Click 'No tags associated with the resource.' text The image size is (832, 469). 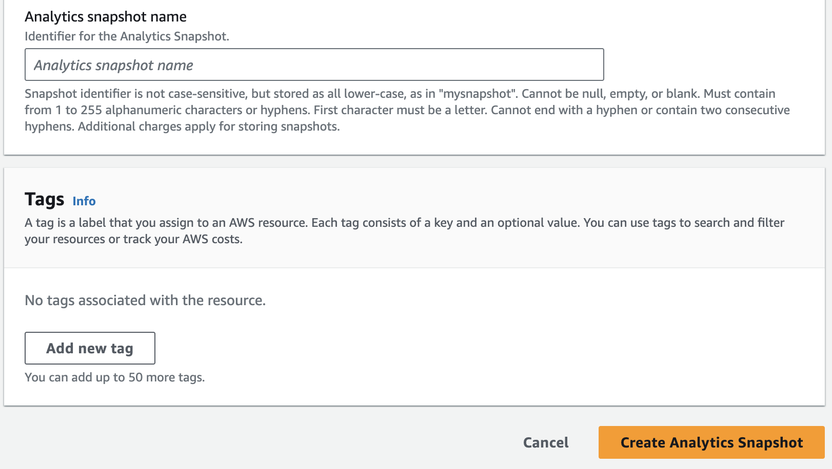(145, 301)
